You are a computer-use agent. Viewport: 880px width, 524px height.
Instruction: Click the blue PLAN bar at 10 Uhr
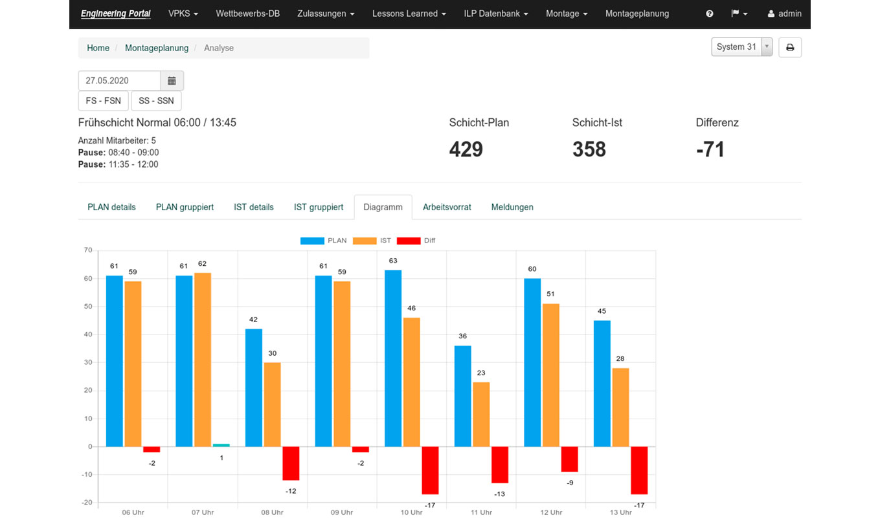[393, 358]
